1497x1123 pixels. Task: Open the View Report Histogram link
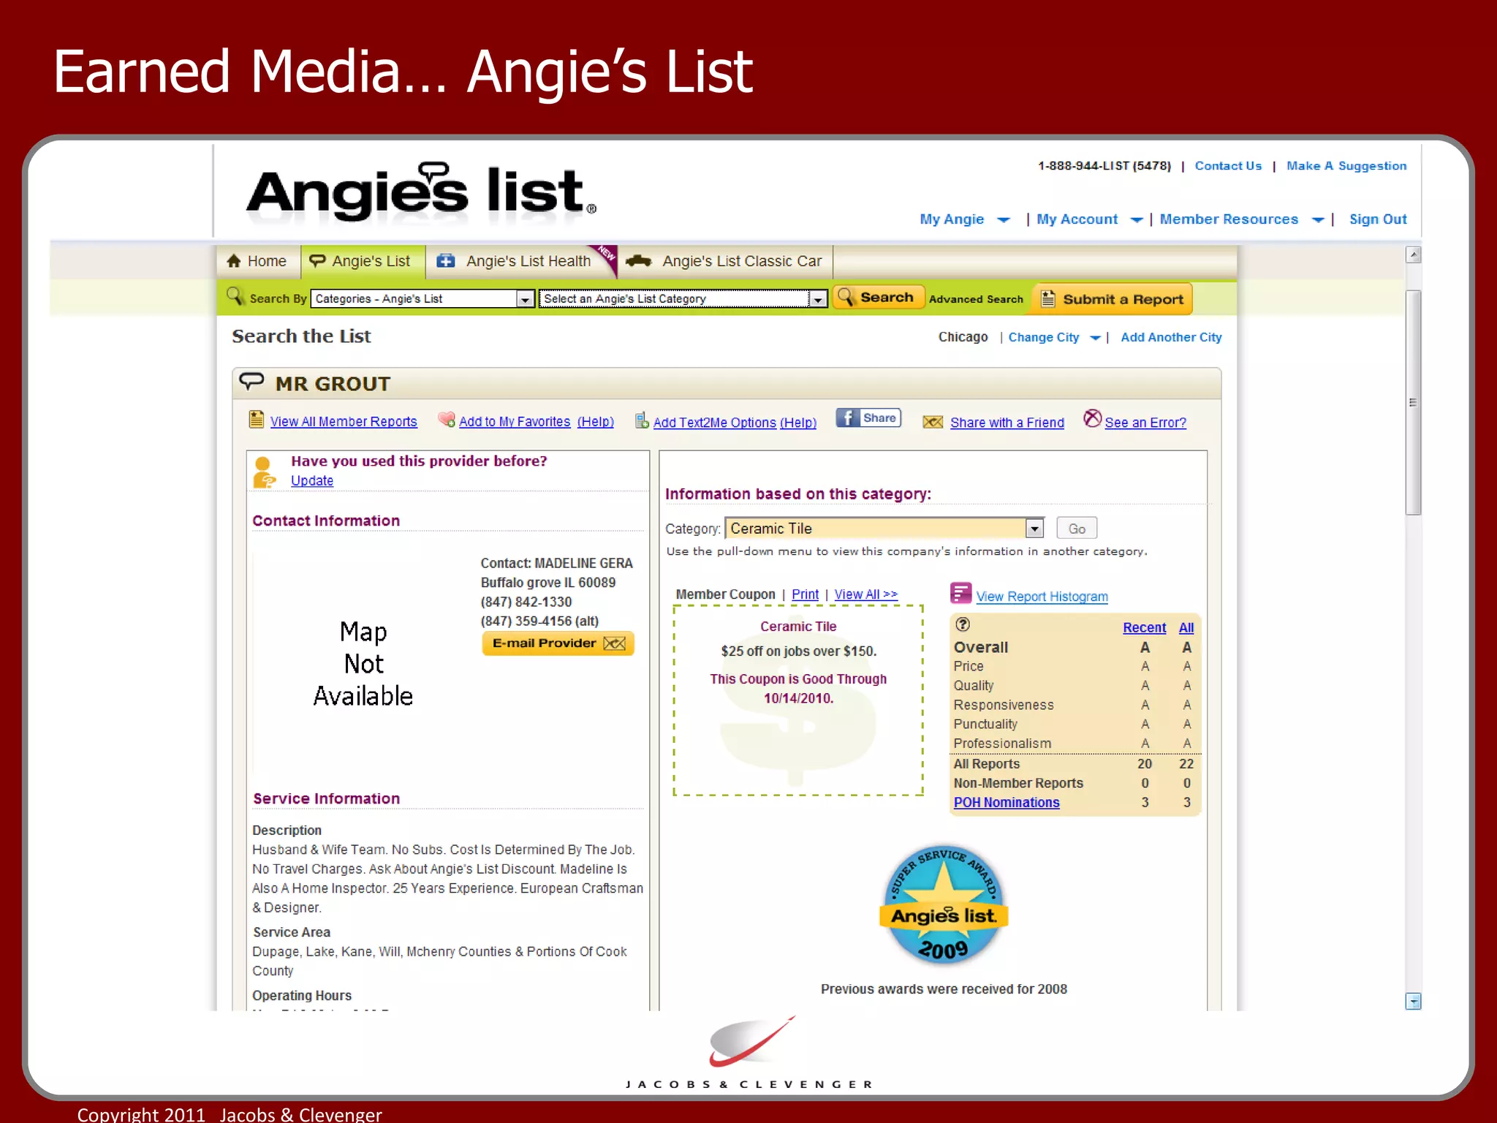point(1042,597)
